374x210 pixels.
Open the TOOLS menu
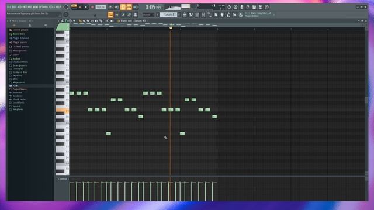pyautogui.click(x=51, y=7)
